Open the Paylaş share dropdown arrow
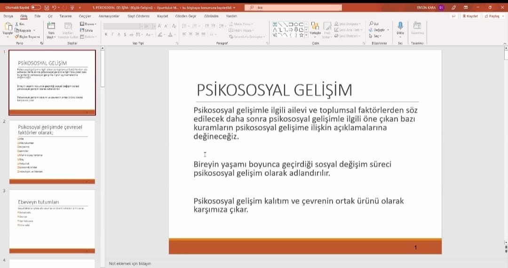 click(503, 16)
